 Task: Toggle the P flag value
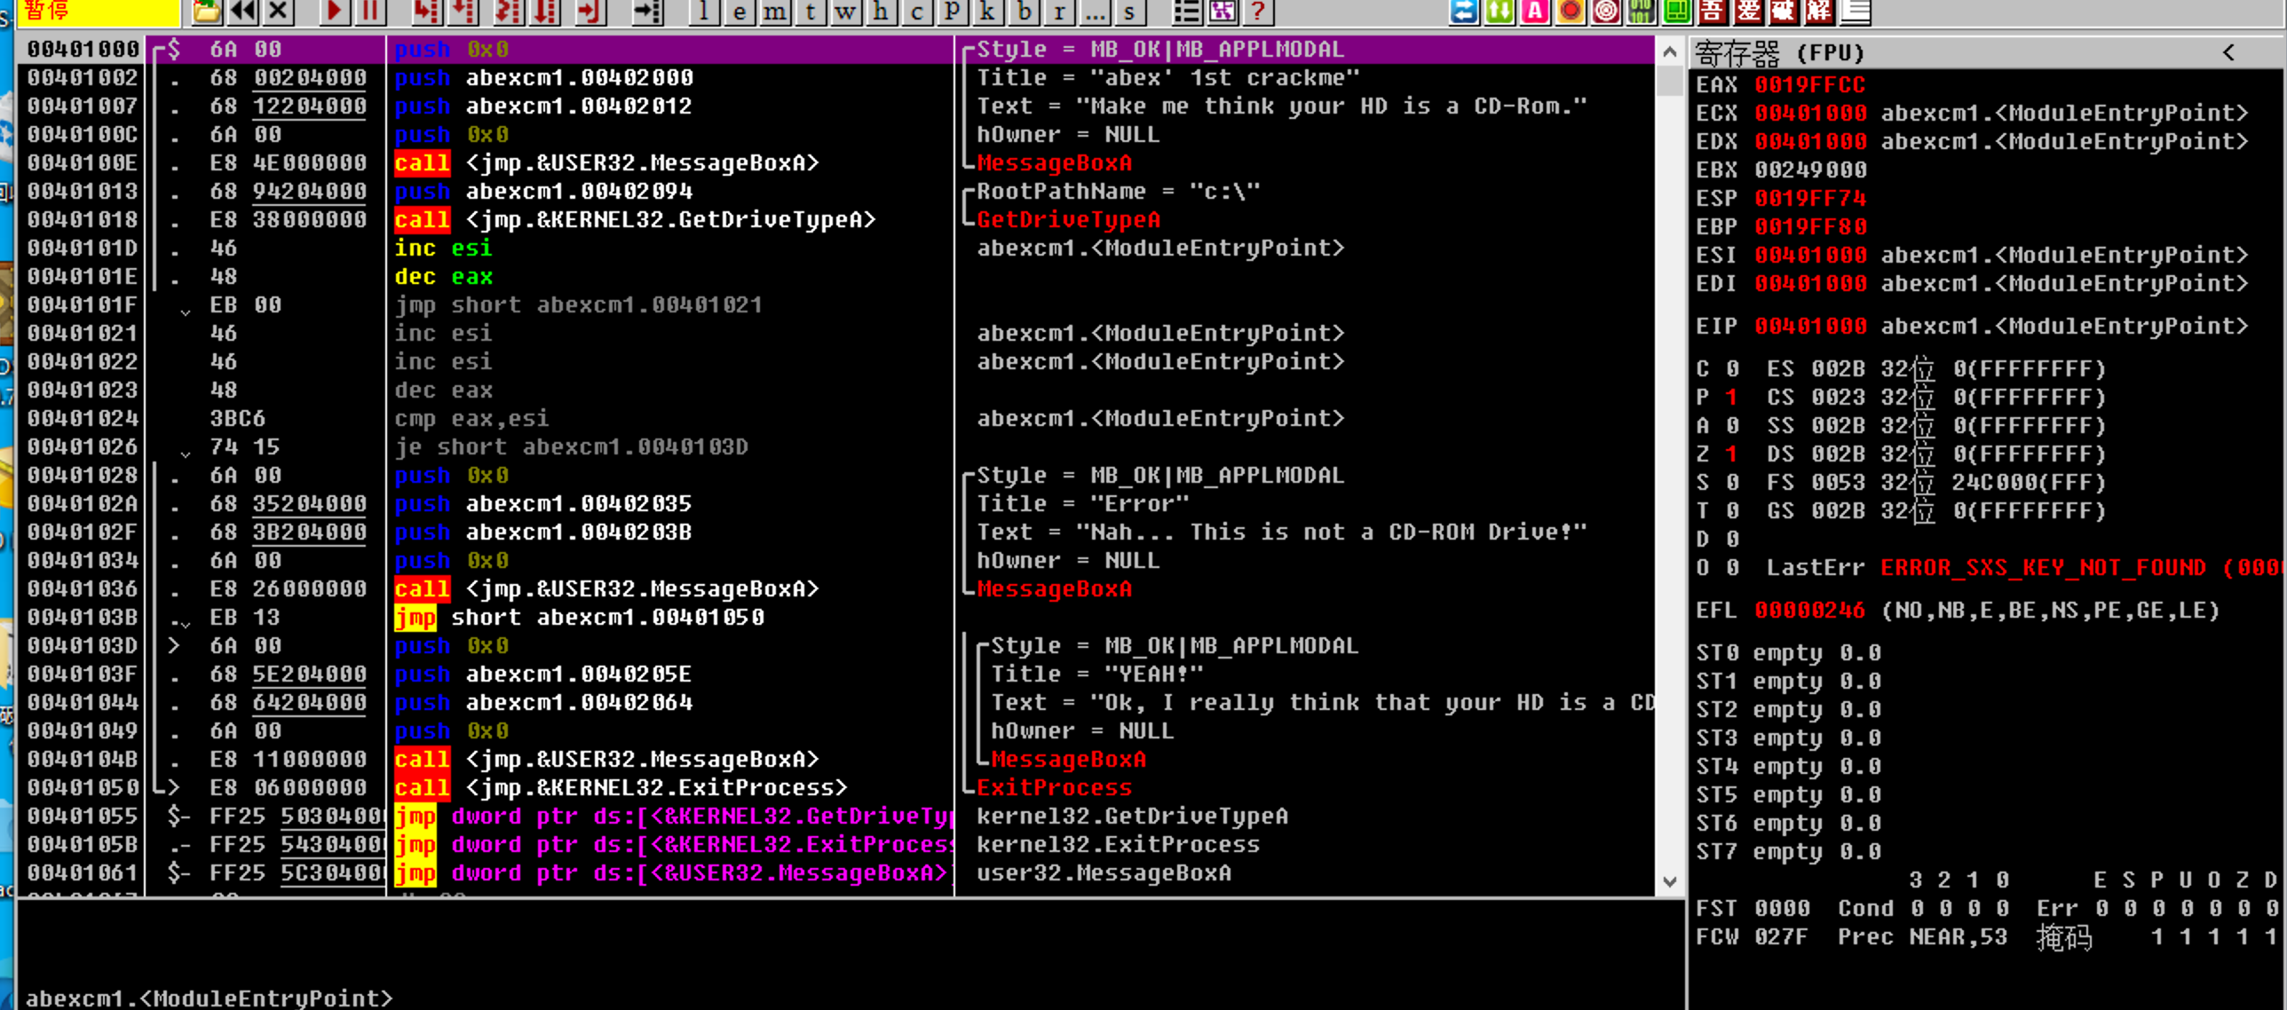coord(1731,397)
